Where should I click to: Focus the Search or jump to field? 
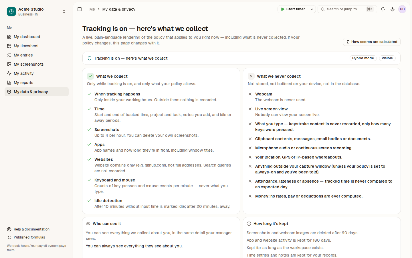coord(347,9)
